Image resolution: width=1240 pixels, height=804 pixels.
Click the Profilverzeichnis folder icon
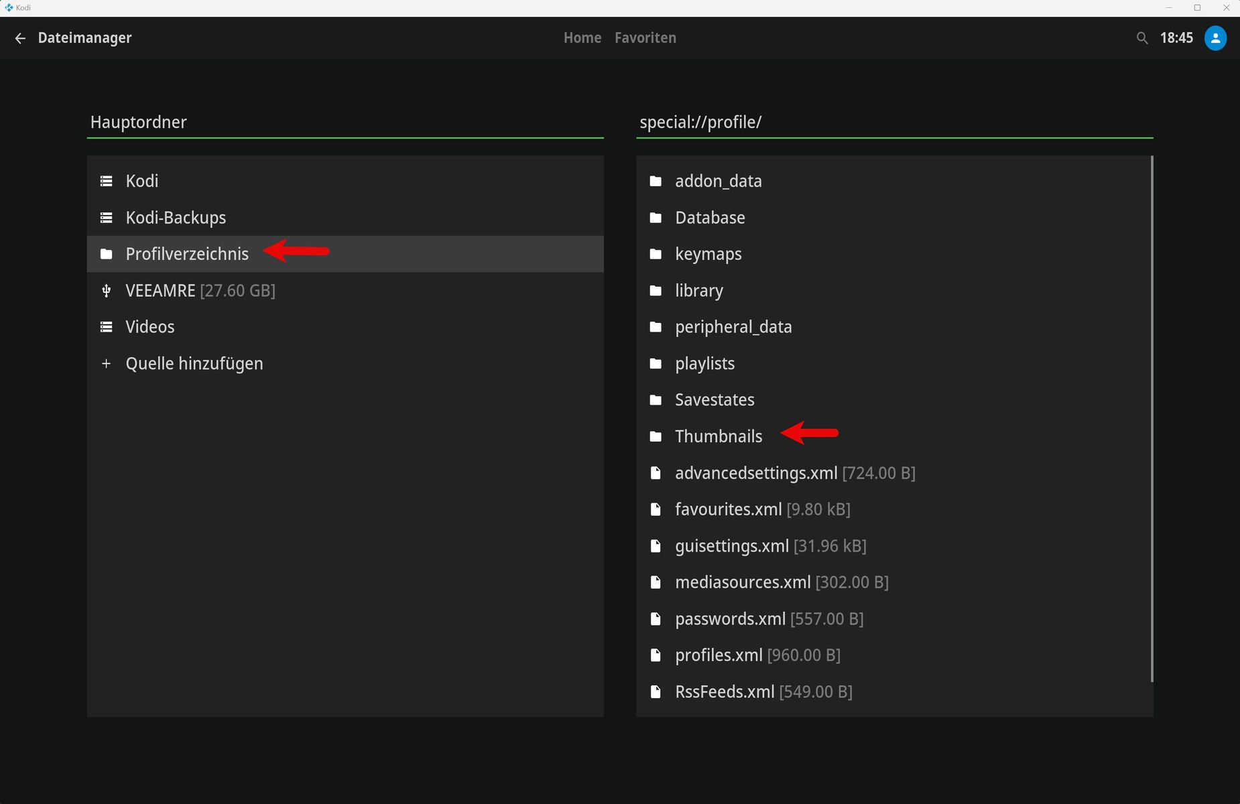click(x=106, y=254)
